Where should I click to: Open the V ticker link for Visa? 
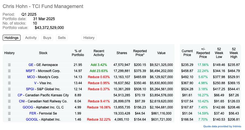point(35,83)
